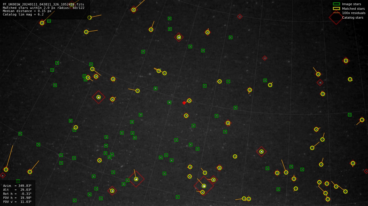The width and height of the screenshot is (368, 206).
Task: Click the 'Alt = 29.03°' readout
Action: (x=17, y=190)
